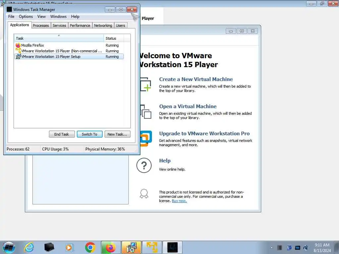Click CPU Usage: 3% in status bar

55,149
